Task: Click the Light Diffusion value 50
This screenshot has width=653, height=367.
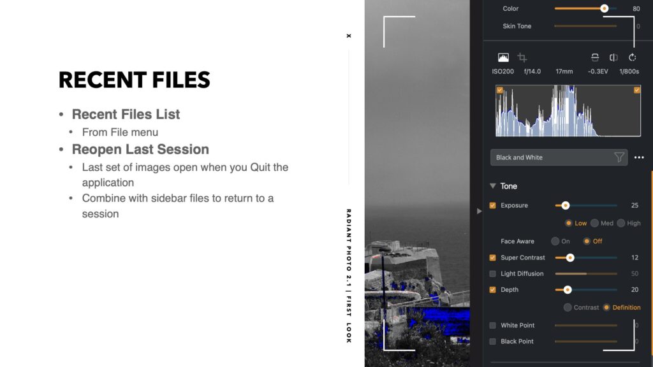Action: (x=635, y=274)
